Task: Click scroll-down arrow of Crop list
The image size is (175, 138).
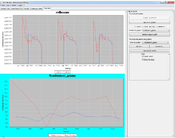Action: tap(169, 79)
